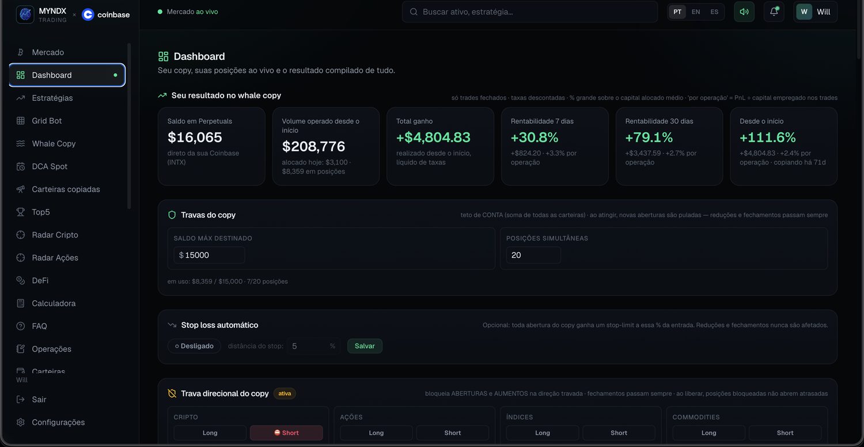Click the Carteiras sidebar item

click(x=67, y=371)
